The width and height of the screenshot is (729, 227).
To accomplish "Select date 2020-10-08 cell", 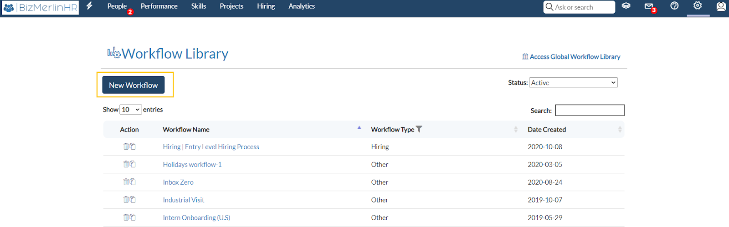I will click(x=545, y=147).
